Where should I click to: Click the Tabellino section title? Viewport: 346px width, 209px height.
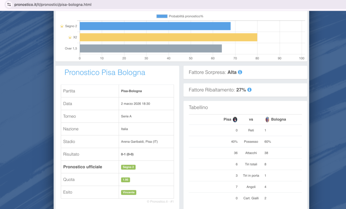coord(198,108)
